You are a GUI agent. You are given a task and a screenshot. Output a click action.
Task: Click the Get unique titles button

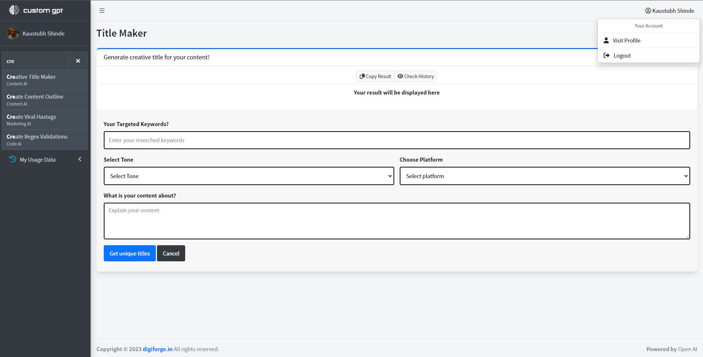[129, 253]
